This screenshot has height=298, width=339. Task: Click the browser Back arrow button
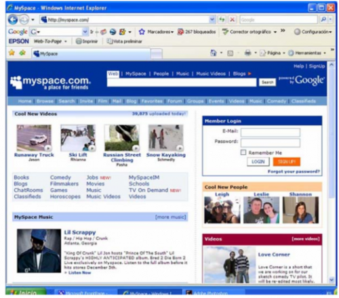tap(13, 20)
